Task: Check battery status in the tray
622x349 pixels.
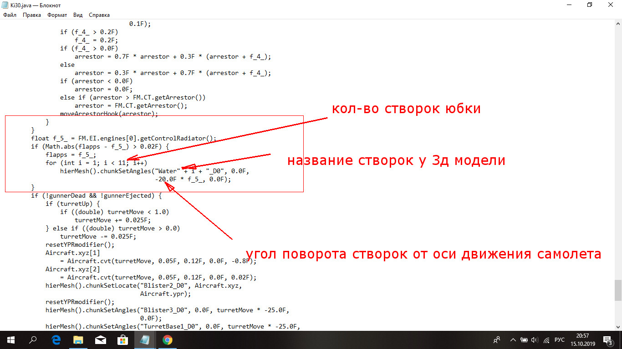Action: (524, 340)
